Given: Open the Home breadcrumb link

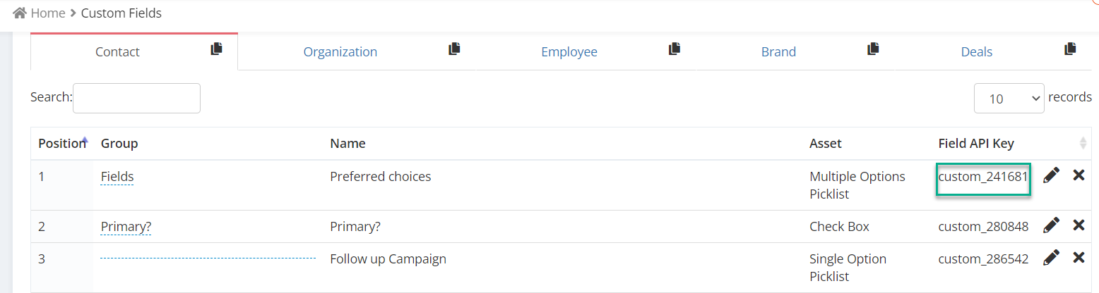Looking at the screenshot, I should tap(48, 13).
